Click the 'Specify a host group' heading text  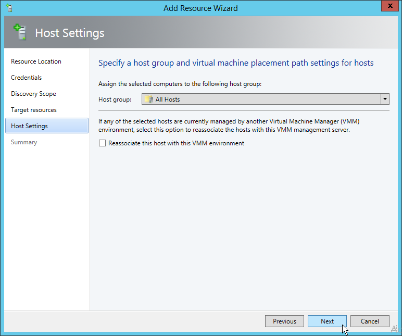(x=236, y=63)
